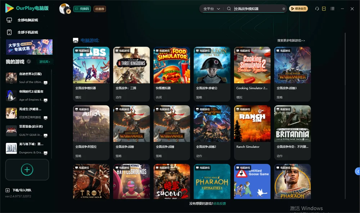
Task: Open 死或生:沙滩排... in my games
Action: (27, 113)
